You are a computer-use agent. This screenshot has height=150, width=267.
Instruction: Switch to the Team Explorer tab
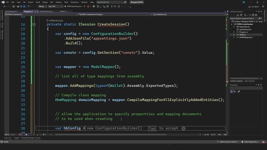pos(249,81)
